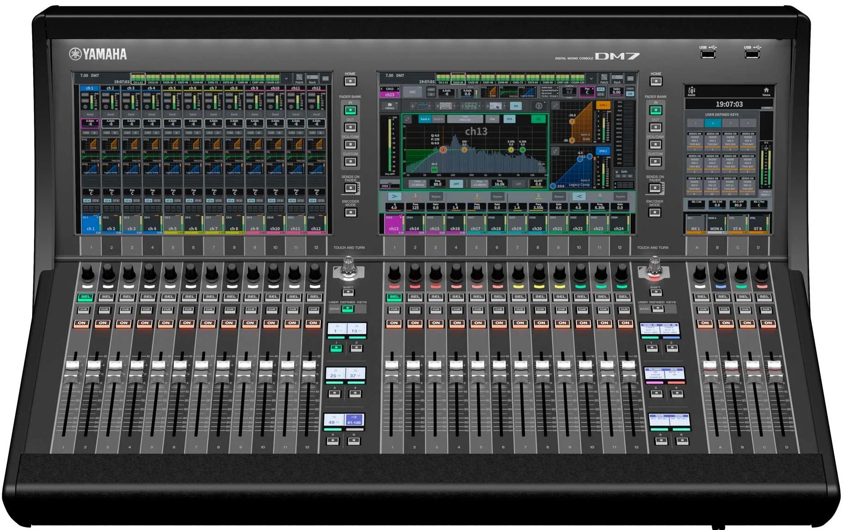Tap the Home icon on utility screen
This screenshot has height=530, width=845.
[x=766, y=92]
